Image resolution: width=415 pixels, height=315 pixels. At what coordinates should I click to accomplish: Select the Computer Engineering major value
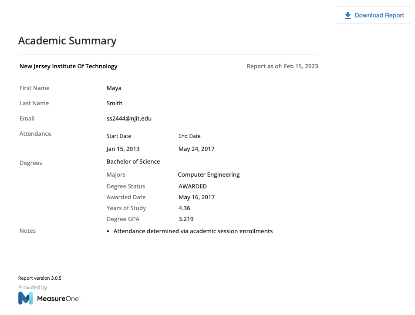pos(209,174)
